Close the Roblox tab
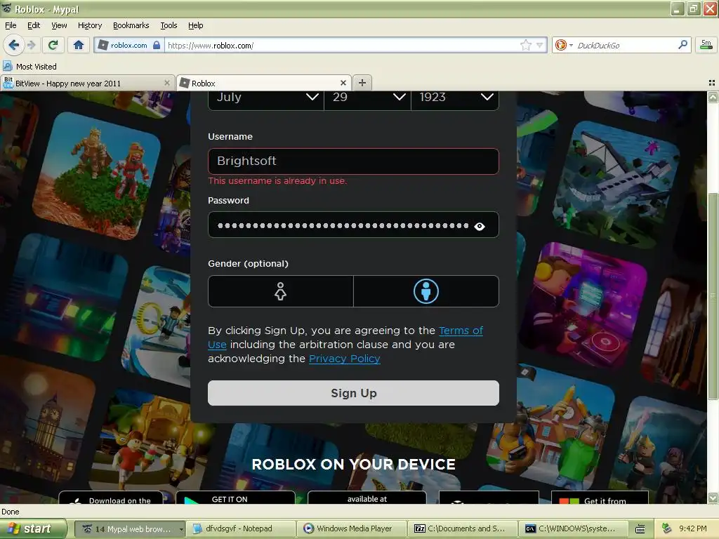Image resolution: width=719 pixels, height=539 pixels. click(x=343, y=83)
